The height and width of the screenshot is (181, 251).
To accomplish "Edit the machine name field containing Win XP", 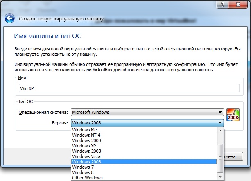I will coord(129,88).
